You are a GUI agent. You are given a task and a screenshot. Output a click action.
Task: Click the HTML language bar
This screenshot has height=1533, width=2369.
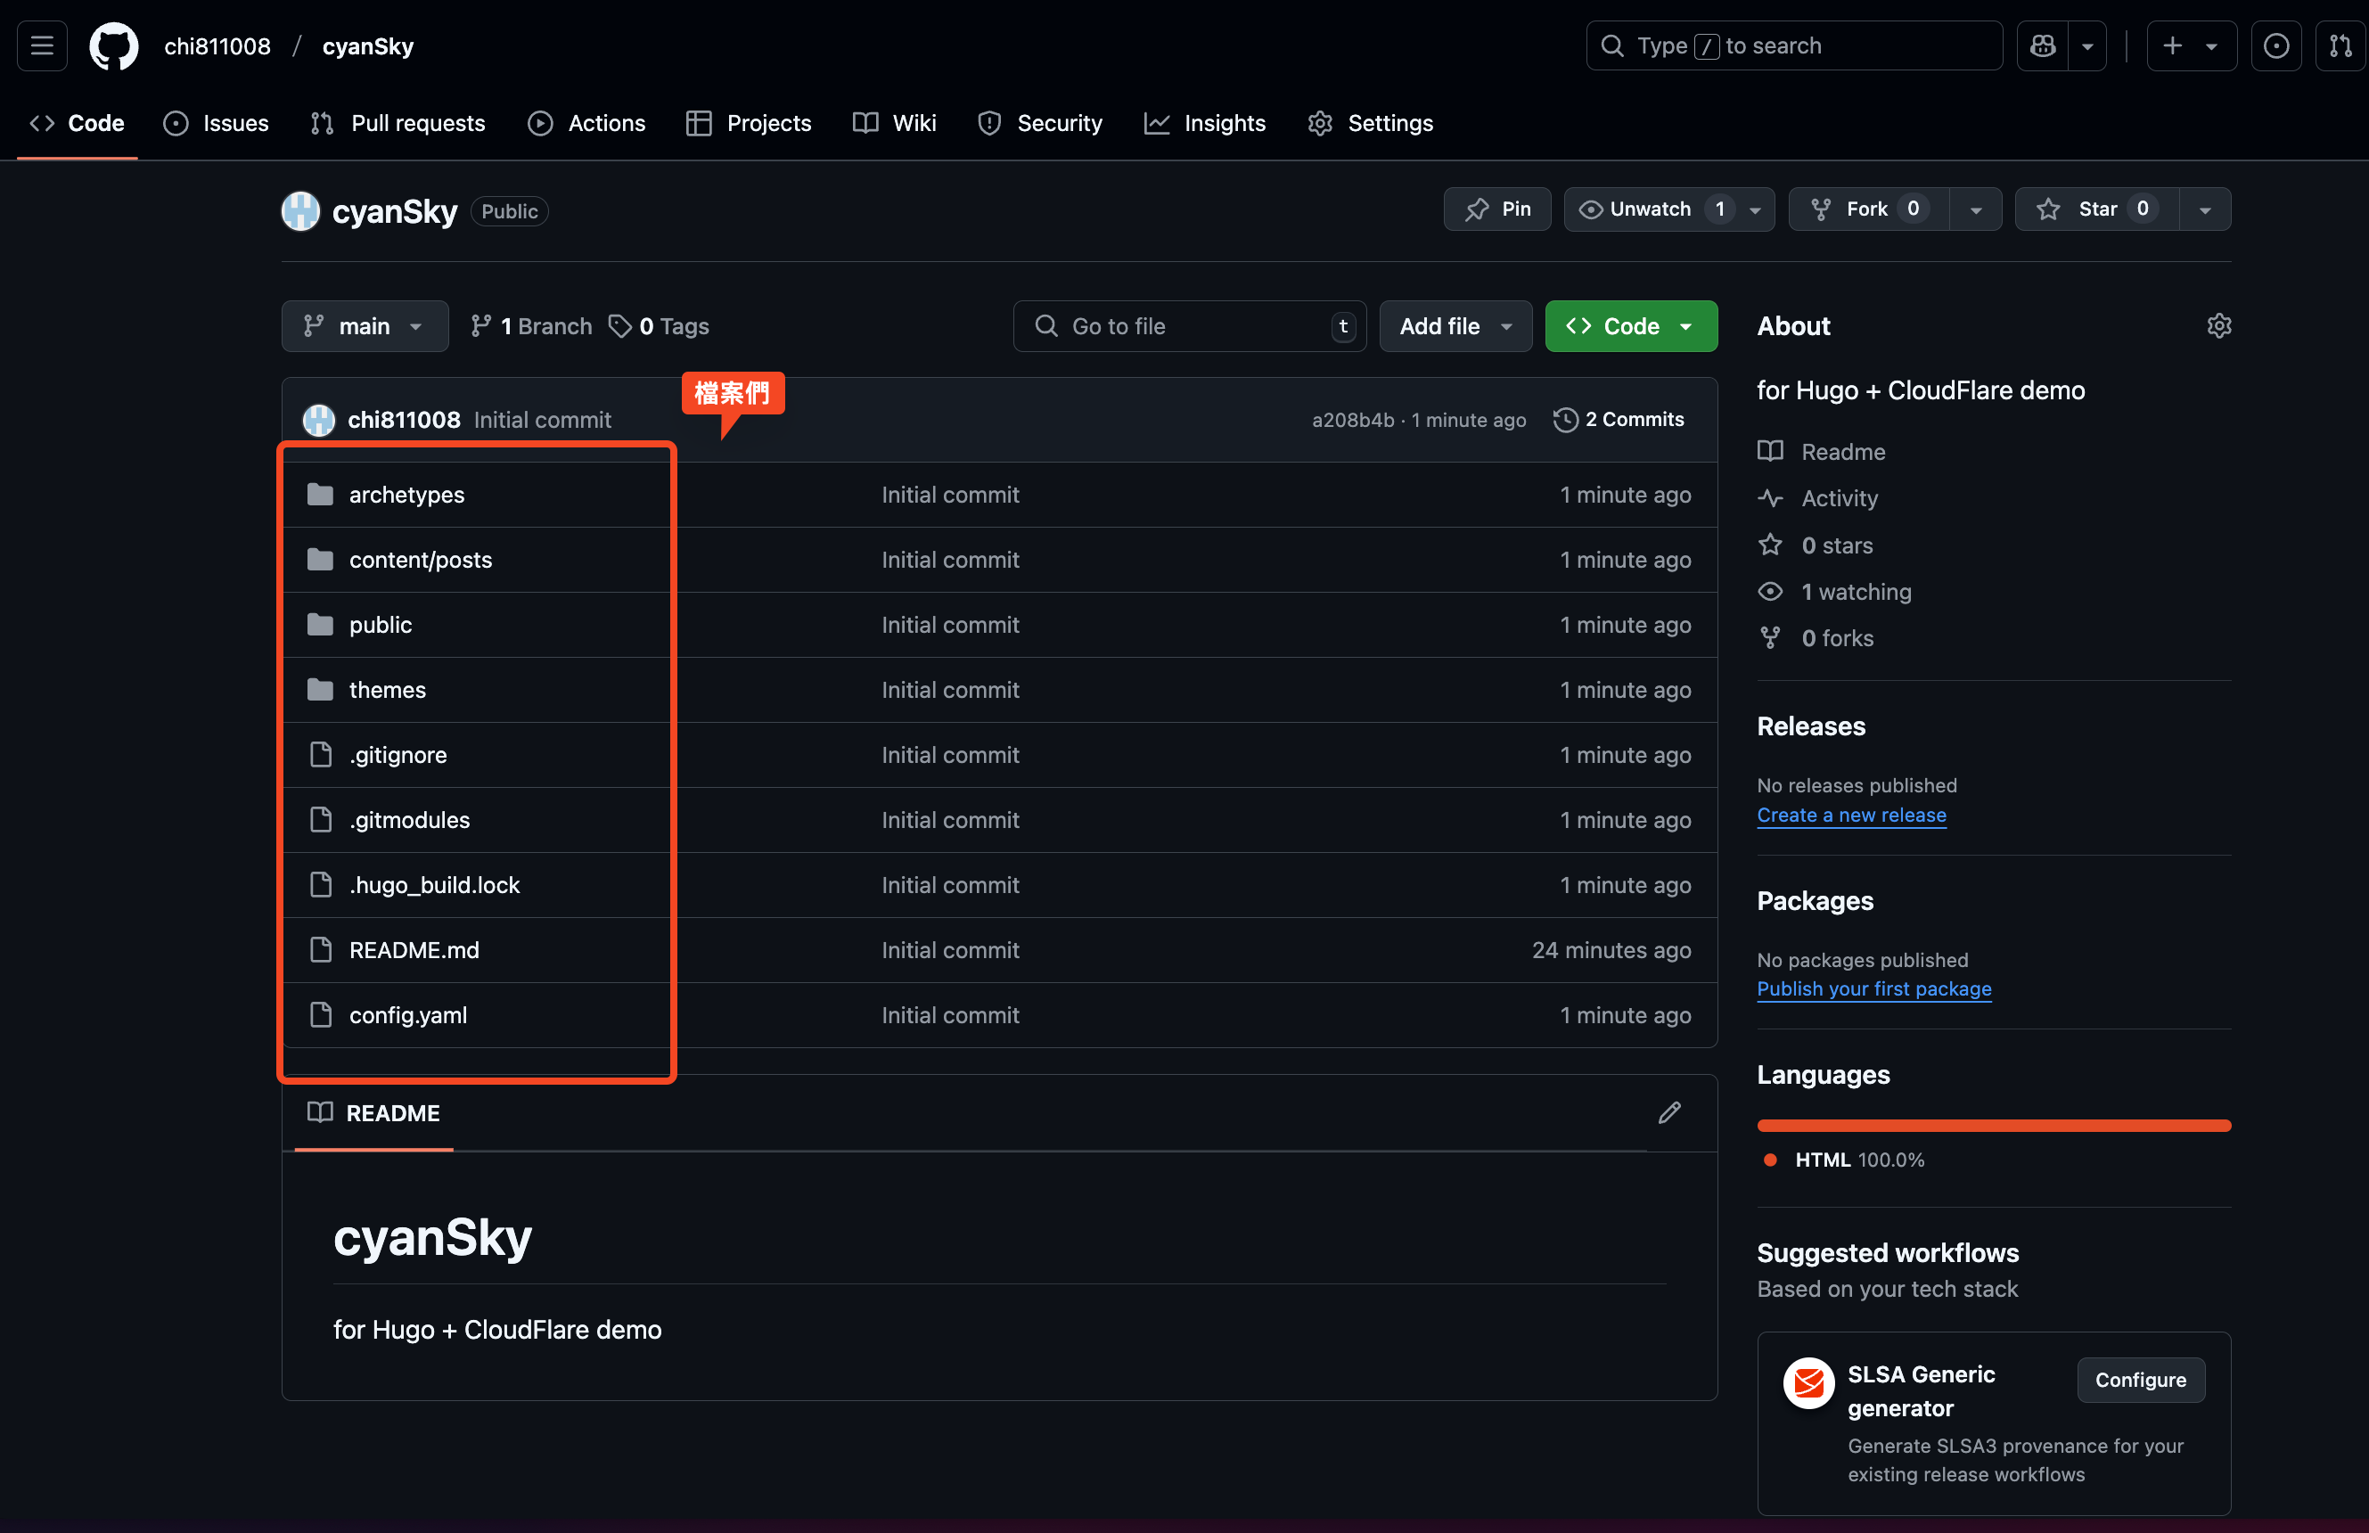(1994, 1126)
